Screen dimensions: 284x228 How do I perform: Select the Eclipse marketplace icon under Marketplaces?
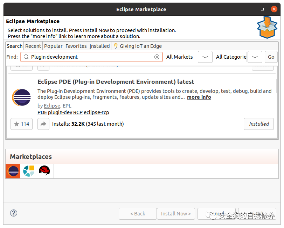(x=13, y=171)
